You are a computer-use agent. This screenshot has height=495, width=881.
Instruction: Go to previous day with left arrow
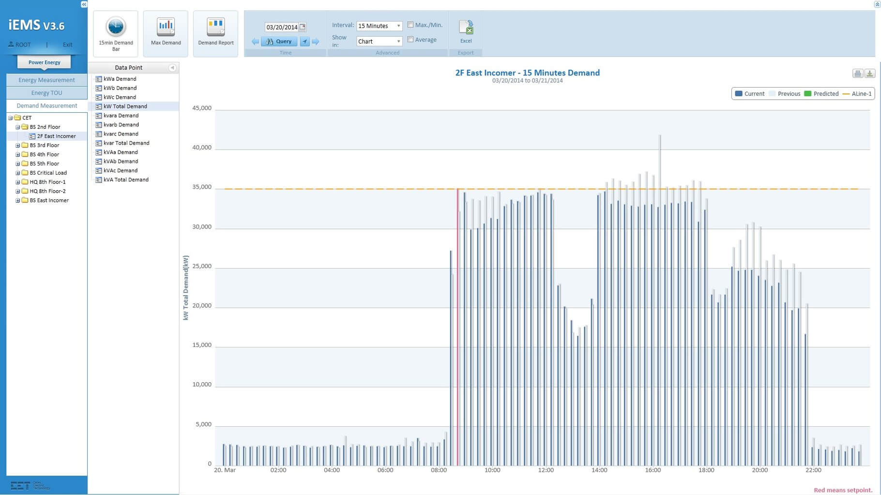click(255, 42)
